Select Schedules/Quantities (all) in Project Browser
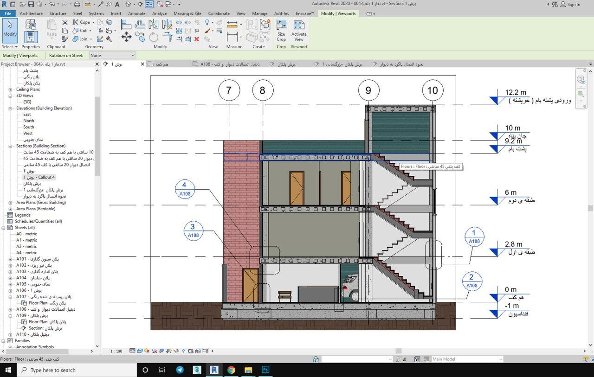Image resolution: width=594 pixels, height=377 pixels. (38, 221)
